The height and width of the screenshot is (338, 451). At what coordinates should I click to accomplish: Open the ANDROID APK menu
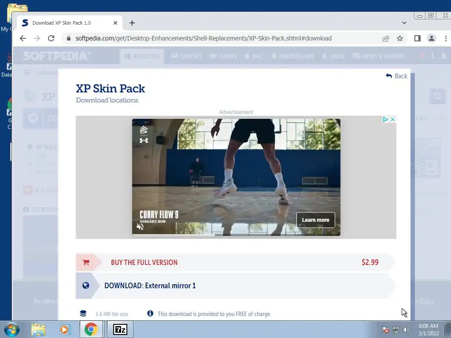tap(293, 56)
